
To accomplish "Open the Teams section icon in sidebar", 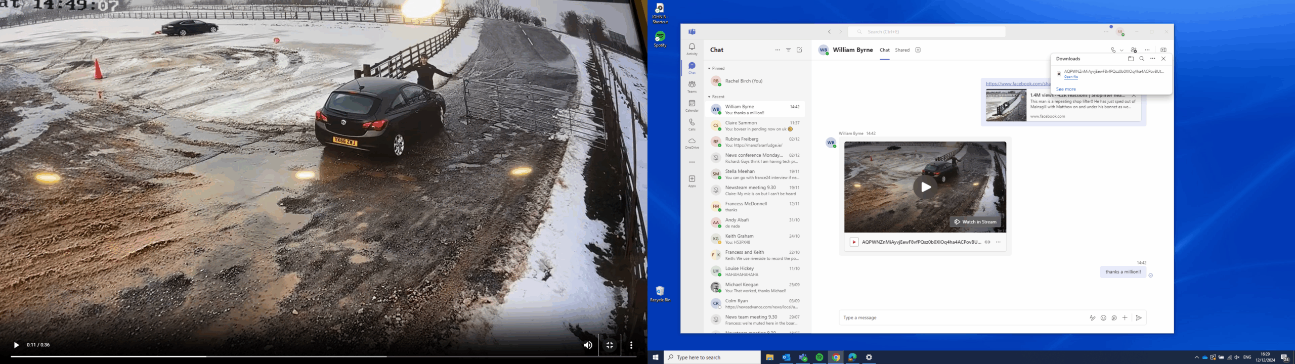I will 692,86.
